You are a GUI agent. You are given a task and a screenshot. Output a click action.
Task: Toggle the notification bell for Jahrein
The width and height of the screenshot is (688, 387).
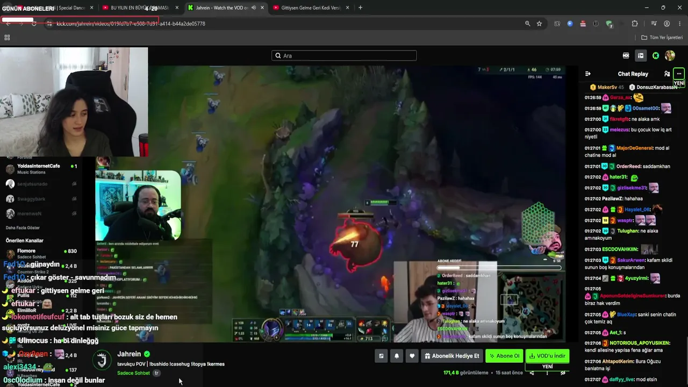[x=397, y=356]
